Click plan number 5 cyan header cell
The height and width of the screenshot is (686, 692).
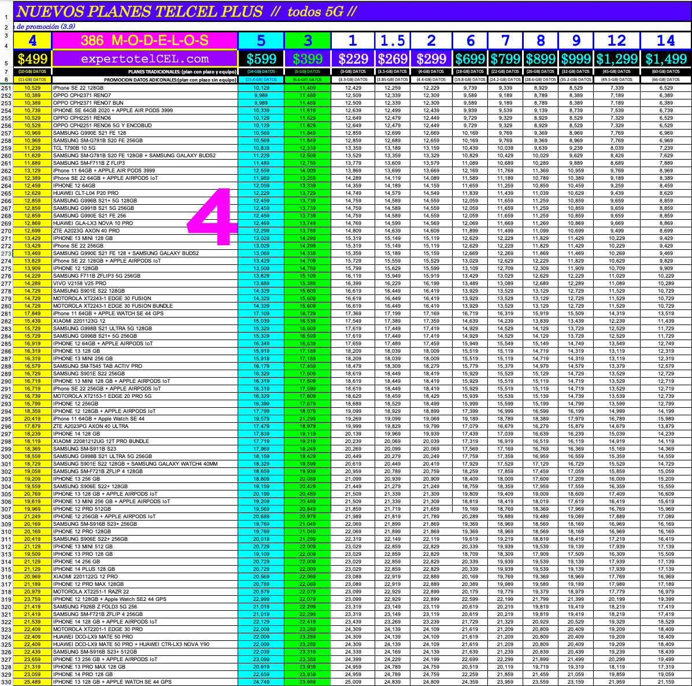(261, 40)
